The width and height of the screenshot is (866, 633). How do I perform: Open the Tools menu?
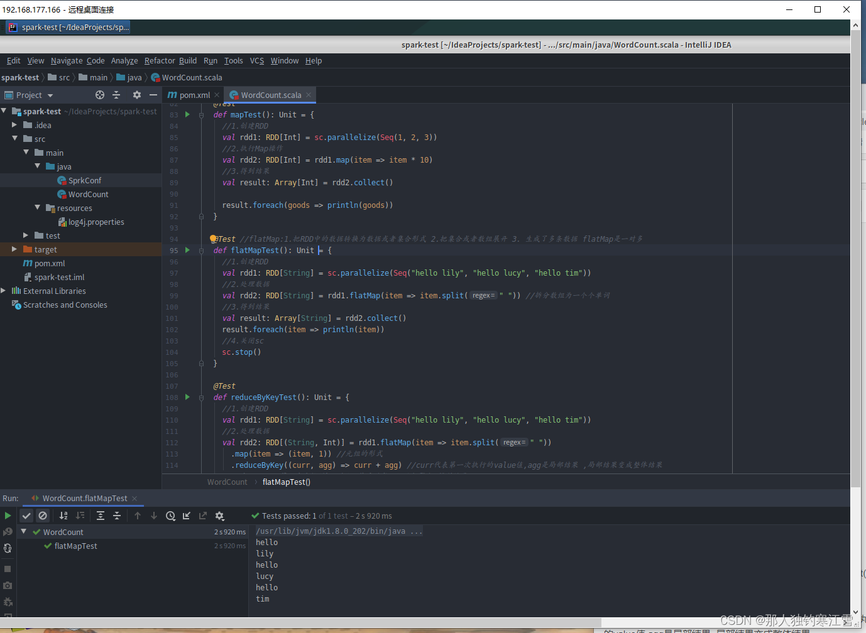tap(234, 60)
